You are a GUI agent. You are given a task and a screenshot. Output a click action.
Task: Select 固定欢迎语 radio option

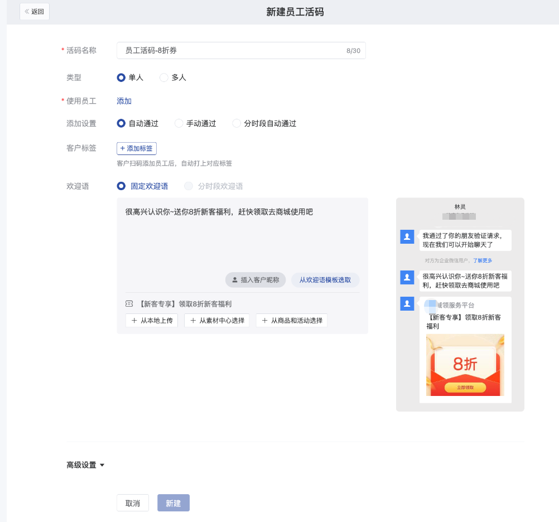pyautogui.click(x=121, y=186)
